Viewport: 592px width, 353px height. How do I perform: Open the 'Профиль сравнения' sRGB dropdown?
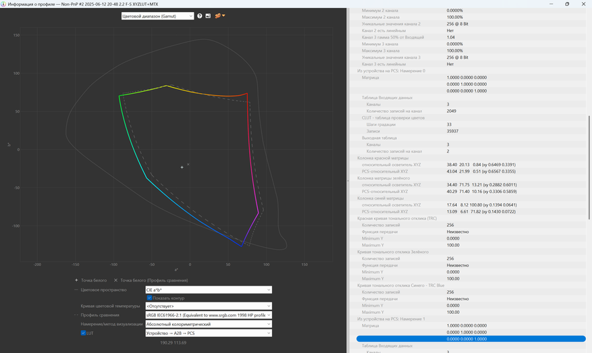[x=209, y=315]
